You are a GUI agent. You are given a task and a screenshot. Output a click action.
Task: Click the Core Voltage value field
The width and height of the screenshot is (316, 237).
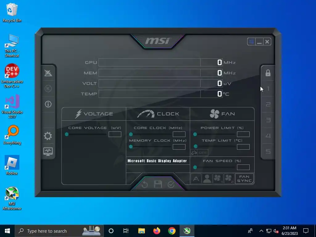(x=115, y=134)
